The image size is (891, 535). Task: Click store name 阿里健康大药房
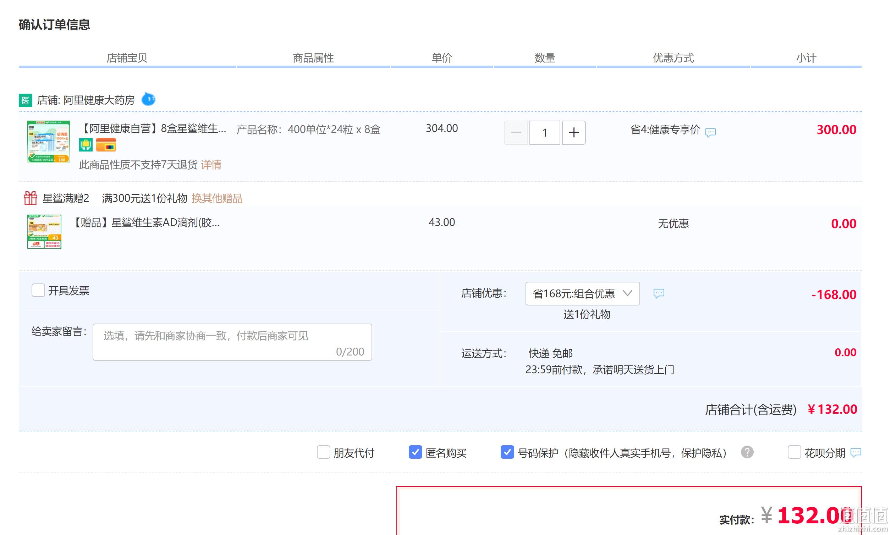[99, 100]
